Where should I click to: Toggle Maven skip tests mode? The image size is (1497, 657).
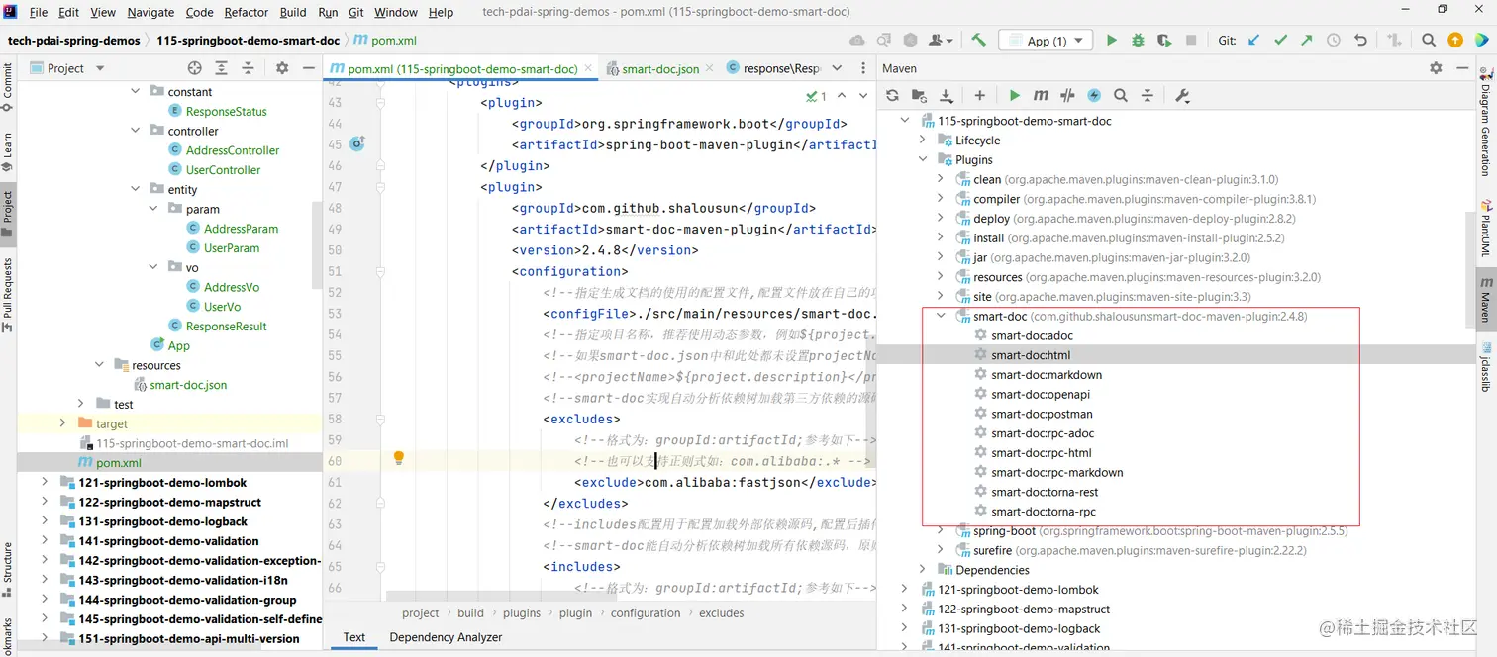[1094, 96]
